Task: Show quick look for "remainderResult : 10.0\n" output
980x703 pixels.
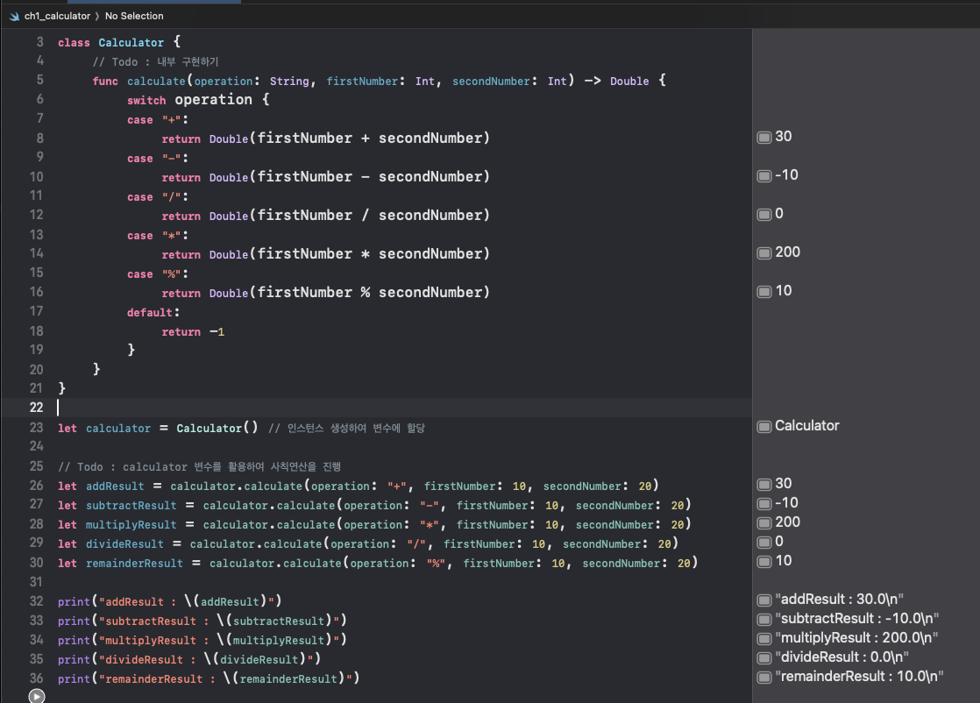Action: pos(763,678)
